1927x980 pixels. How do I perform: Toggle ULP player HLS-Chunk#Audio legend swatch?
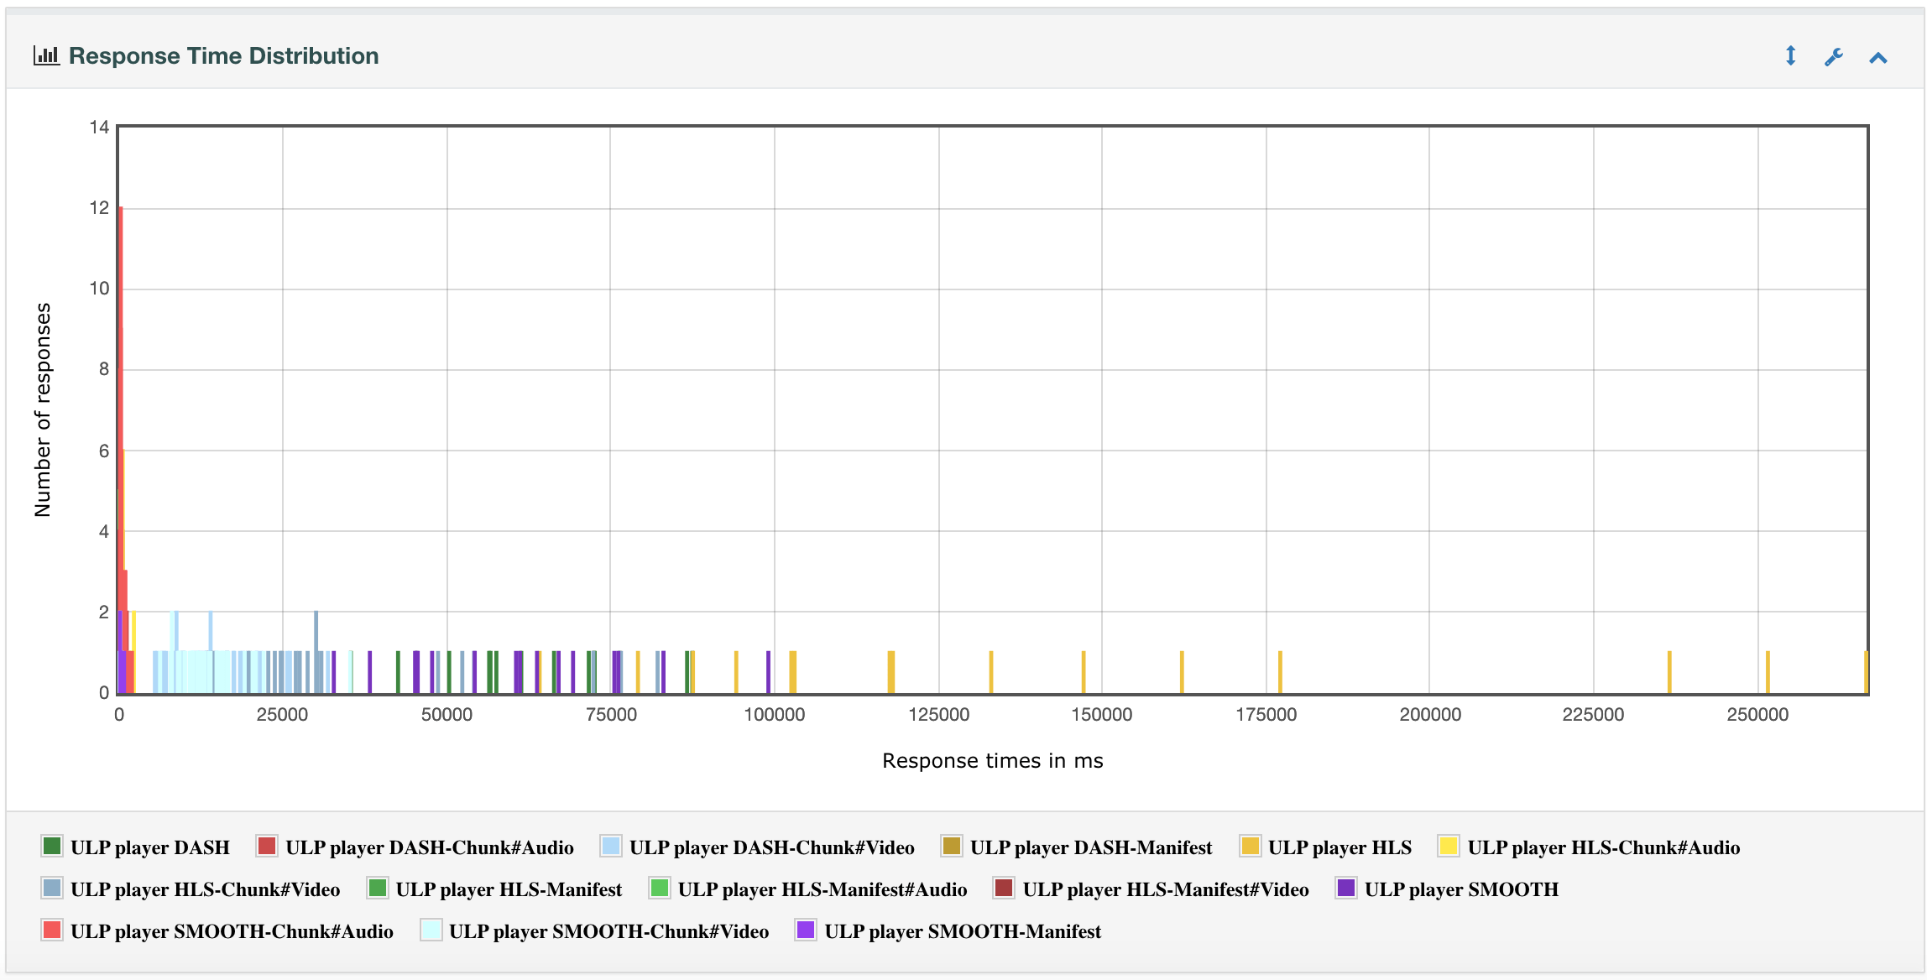click(x=1449, y=846)
